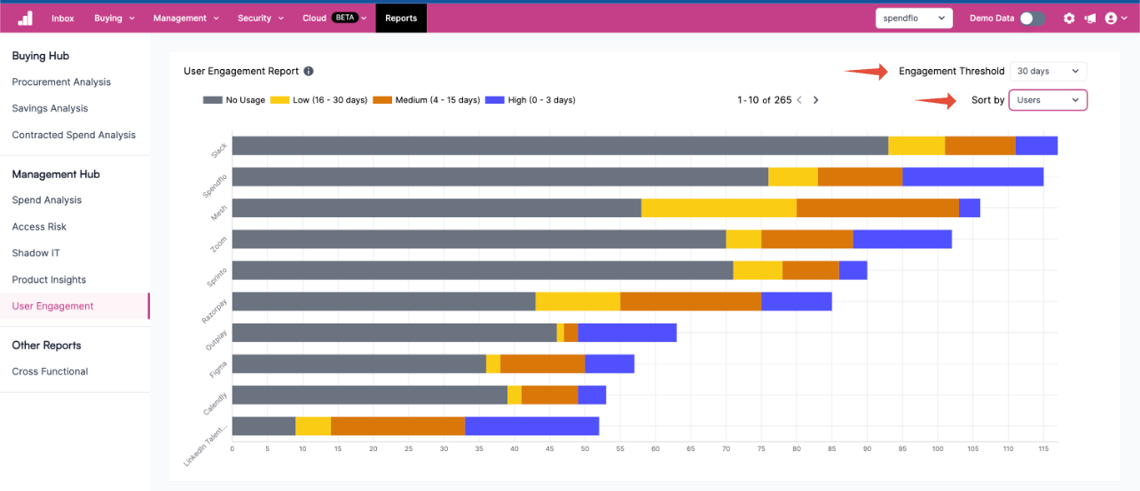
Task: Toggle High (0 - 3 days) legend series
Action: pyautogui.click(x=531, y=100)
